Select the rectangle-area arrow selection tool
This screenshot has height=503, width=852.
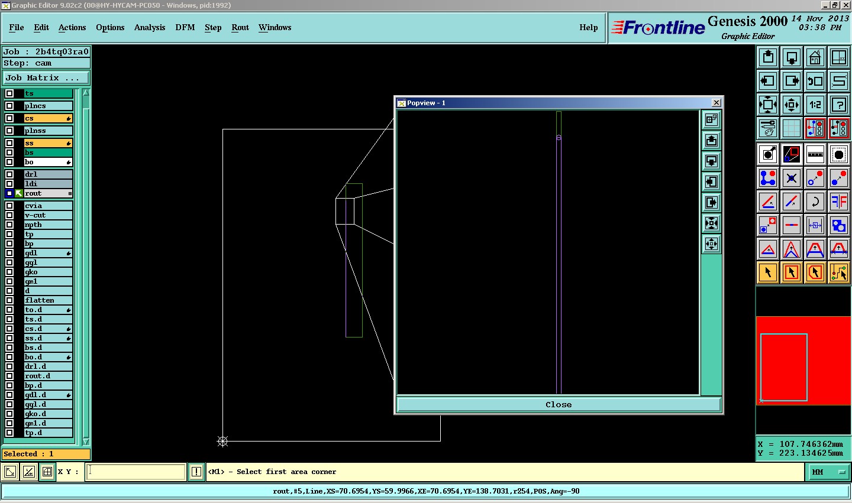click(x=792, y=272)
